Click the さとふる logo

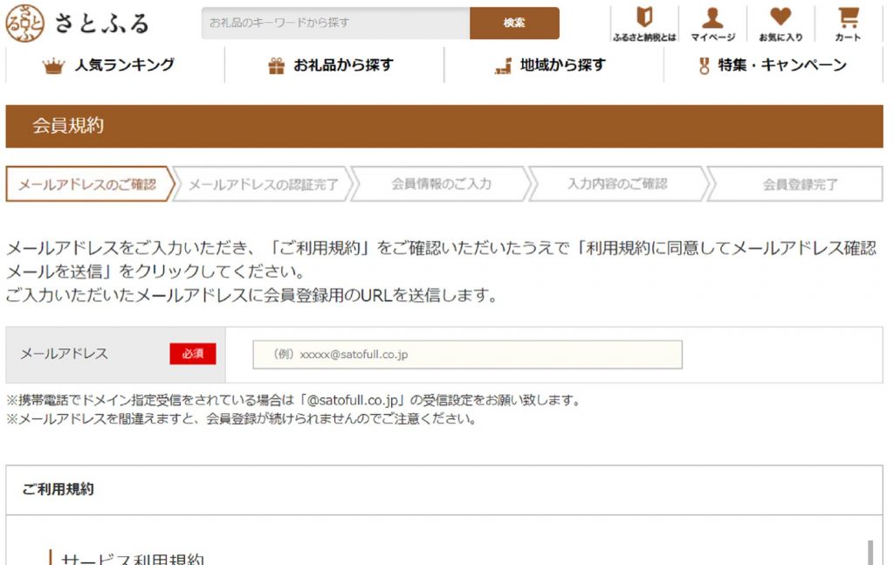pos(77,24)
